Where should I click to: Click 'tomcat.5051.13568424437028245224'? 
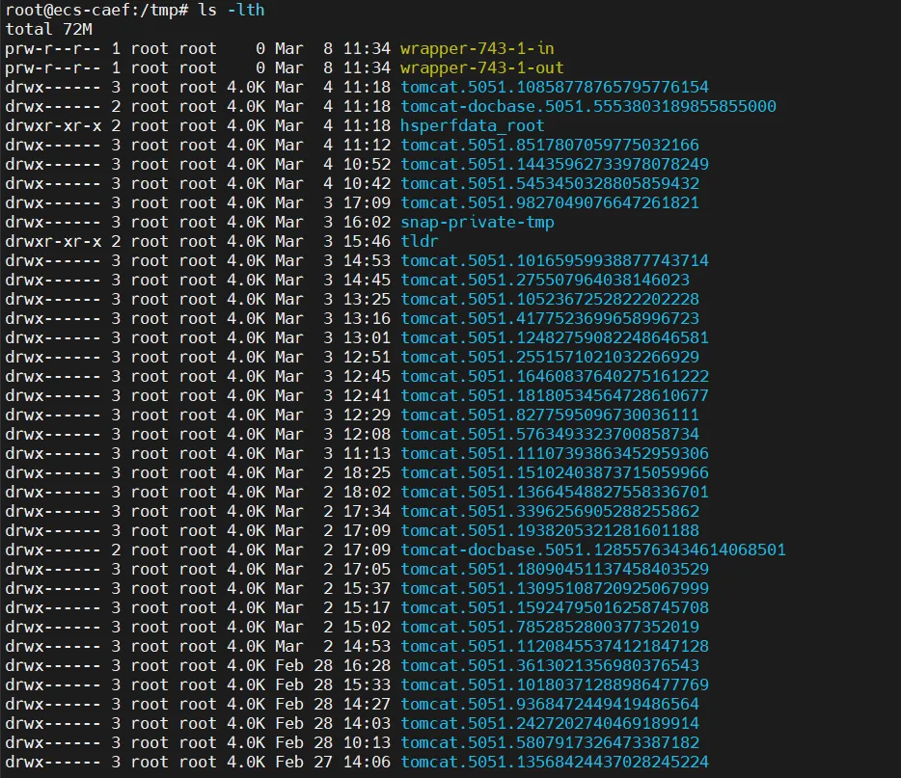(x=555, y=763)
